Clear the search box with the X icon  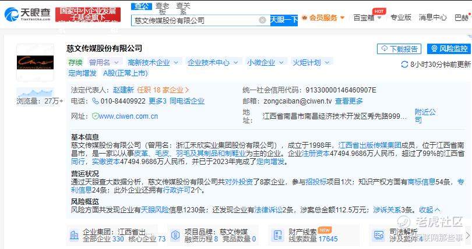[262, 20]
